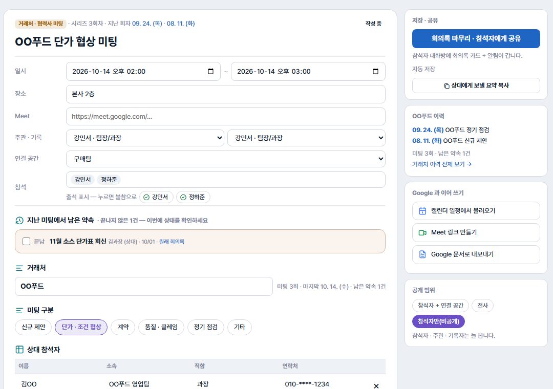The image size is (553, 389).
Task: Click Google 문서로 내보내기 button
Action: 476,254
